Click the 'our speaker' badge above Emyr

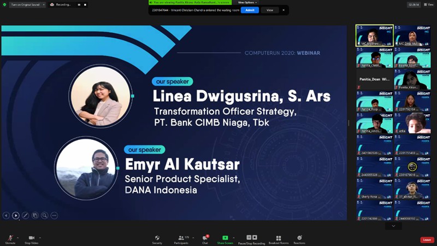[145, 149]
